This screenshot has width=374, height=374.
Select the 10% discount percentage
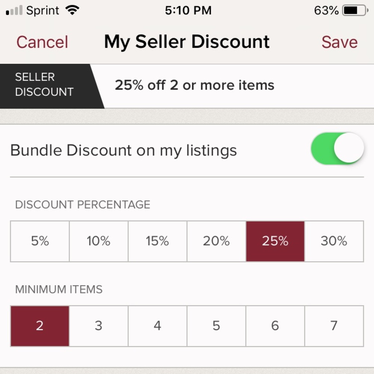pos(98,241)
